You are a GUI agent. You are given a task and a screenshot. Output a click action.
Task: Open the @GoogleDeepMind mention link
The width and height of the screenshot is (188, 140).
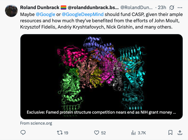[83, 14]
